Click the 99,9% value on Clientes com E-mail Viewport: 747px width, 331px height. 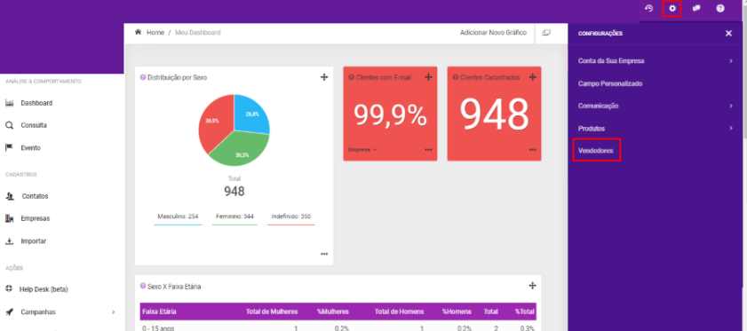(390, 115)
